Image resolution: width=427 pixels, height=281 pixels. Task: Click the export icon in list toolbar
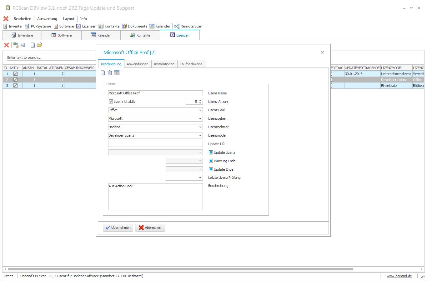[x=16, y=45]
